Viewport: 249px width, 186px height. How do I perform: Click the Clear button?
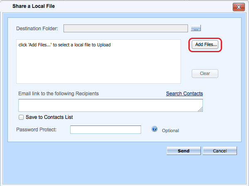(x=205, y=73)
